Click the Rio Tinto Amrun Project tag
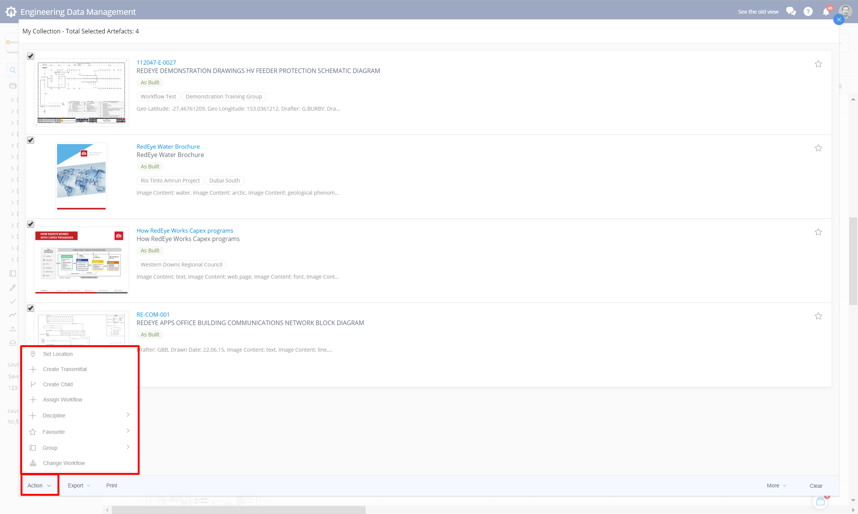 (170, 181)
